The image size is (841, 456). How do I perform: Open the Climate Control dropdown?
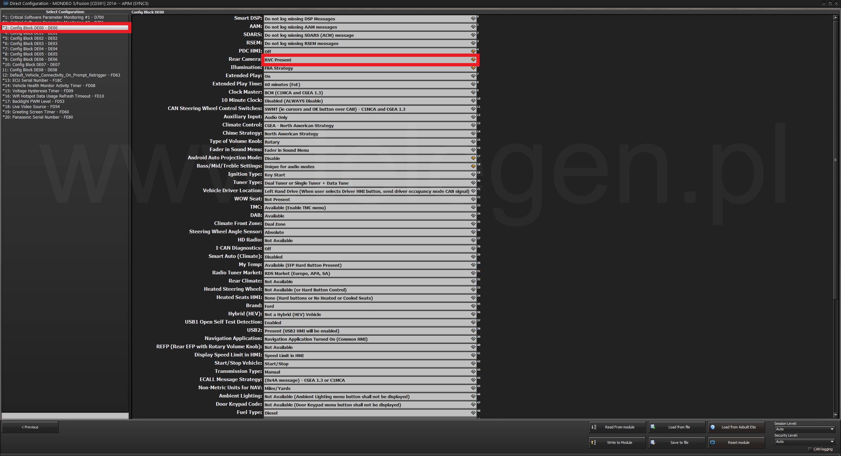click(370, 125)
